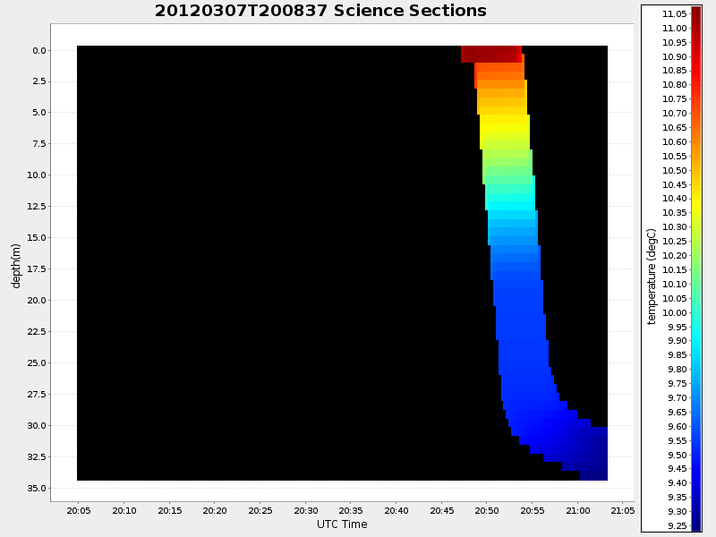The width and height of the screenshot is (716, 537).
Task: Click the vertical temperature color bar
Action: 696,268
